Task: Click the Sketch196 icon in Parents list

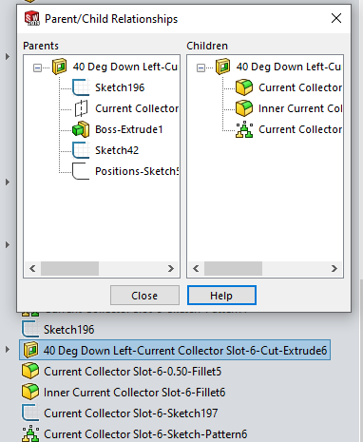Action: coord(81,87)
